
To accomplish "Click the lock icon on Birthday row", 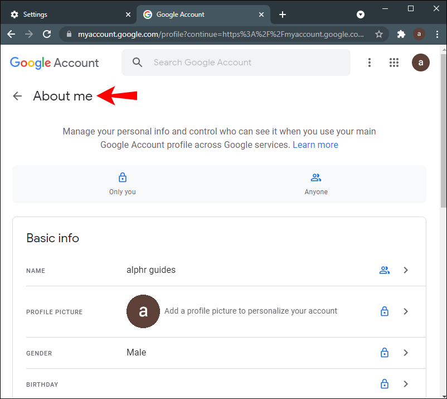I will [x=384, y=384].
